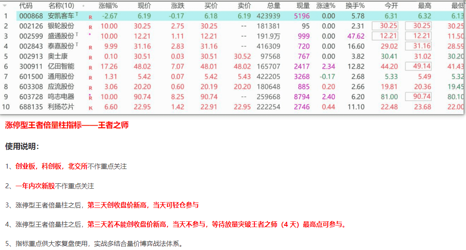Select stock code 300911
Viewport: 466px width, 250px height.
(x=31, y=67)
